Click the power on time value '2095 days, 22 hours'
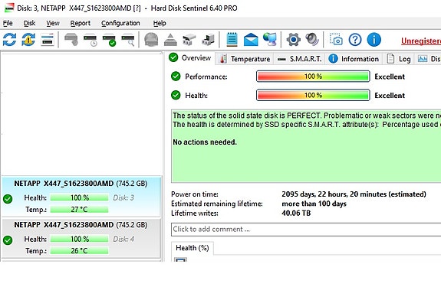This screenshot has width=441, height=300. click(354, 194)
